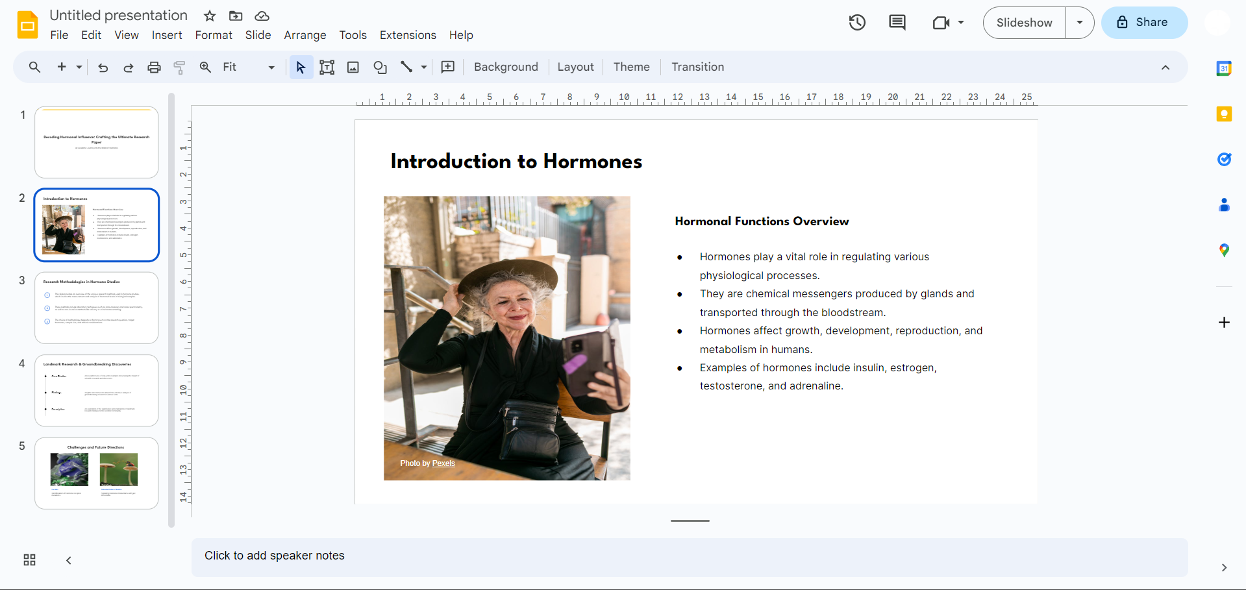The height and width of the screenshot is (590, 1246).
Task: Open the Slideshow options dropdown arrow
Action: (1080, 23)
